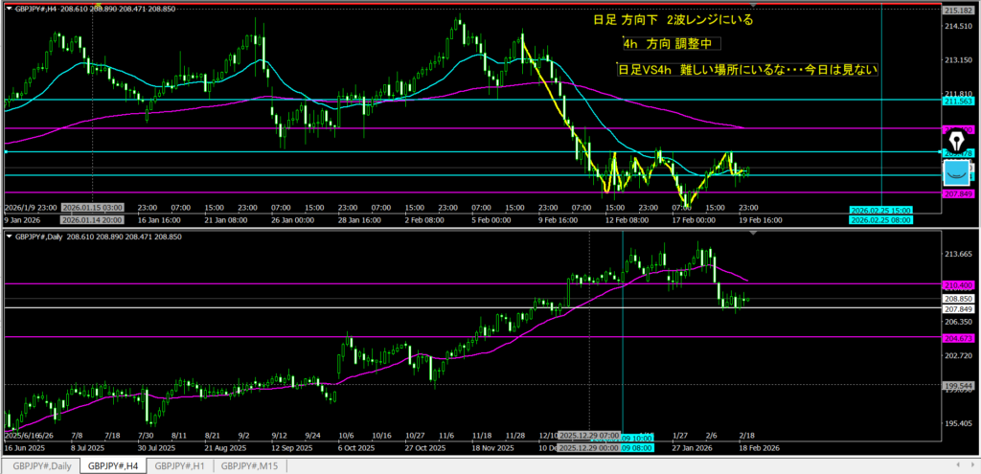The height and width of the screenshot is (474, 981).
Task: Select the GBPJPY#,H4 tab
Action: pos(112,465)
